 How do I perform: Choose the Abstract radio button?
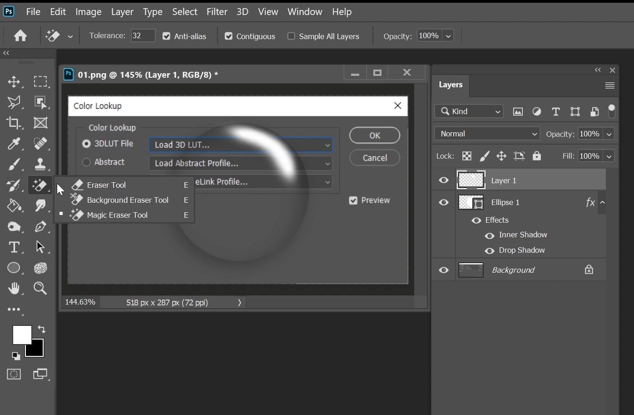coord(86,162)
